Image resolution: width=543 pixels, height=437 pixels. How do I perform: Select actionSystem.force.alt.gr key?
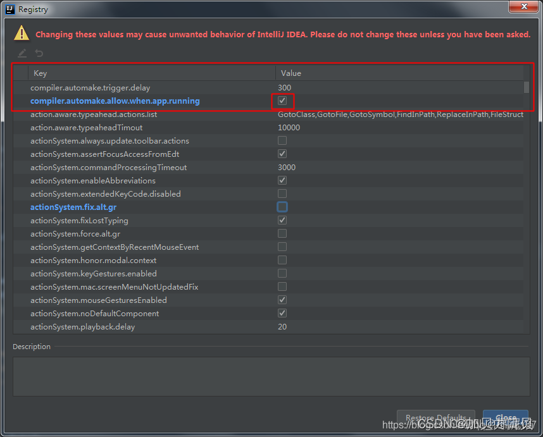[x=75, y=234]
